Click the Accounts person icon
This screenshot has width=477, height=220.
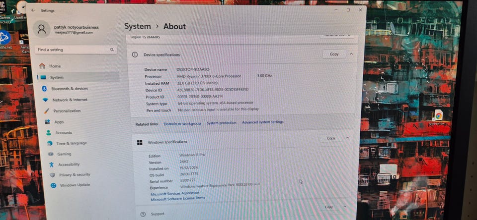coord(48,133)
